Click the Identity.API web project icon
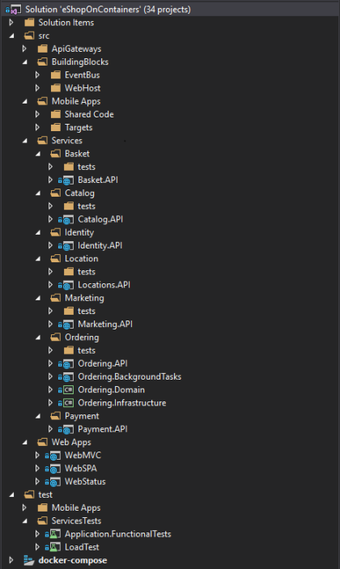340x569 pixels. point(66,246)
